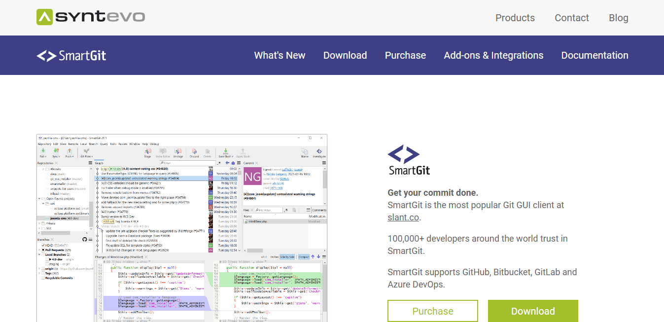Viewport: 664px width, 322px height.
Task: Expand the Pull Requests node in Branches
Action: [x=39, y=250]
